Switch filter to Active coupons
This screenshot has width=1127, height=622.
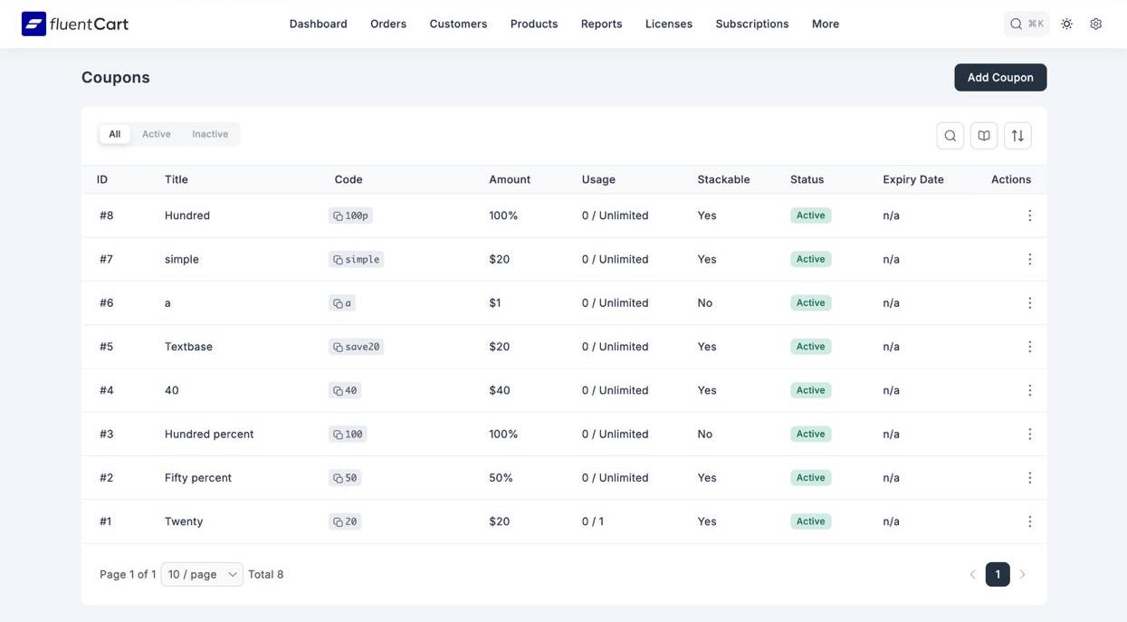(x=156, y=134)
